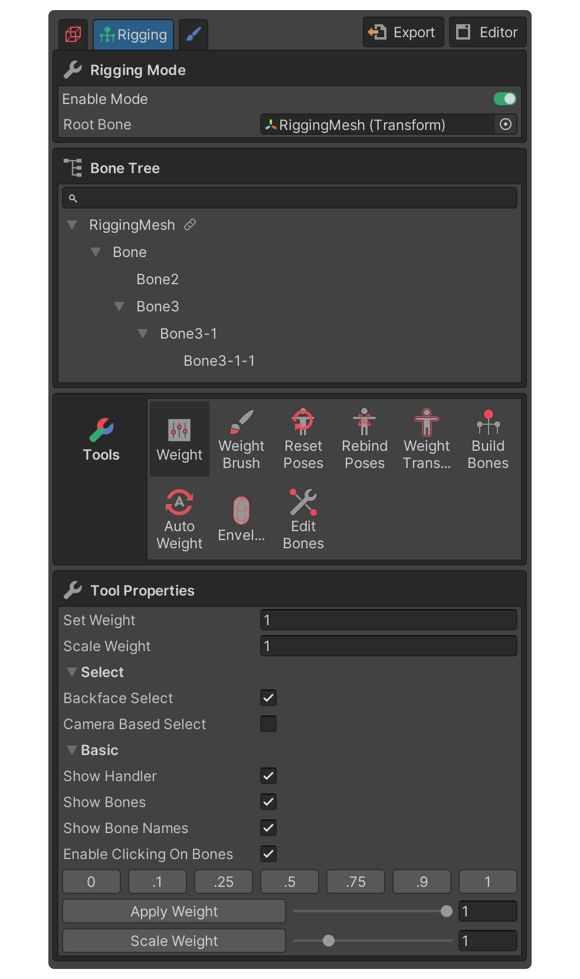Collapse the Select section foldout
The height and width of the screenshot is (979, 580).
[72, 672]
